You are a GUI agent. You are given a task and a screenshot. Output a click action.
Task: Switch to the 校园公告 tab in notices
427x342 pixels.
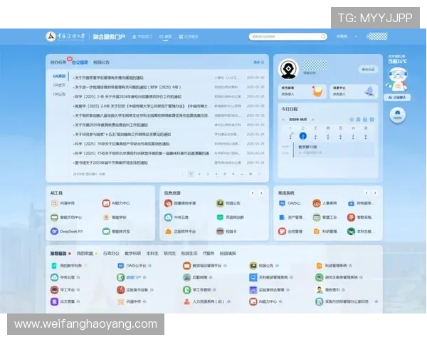click(101, 63)
